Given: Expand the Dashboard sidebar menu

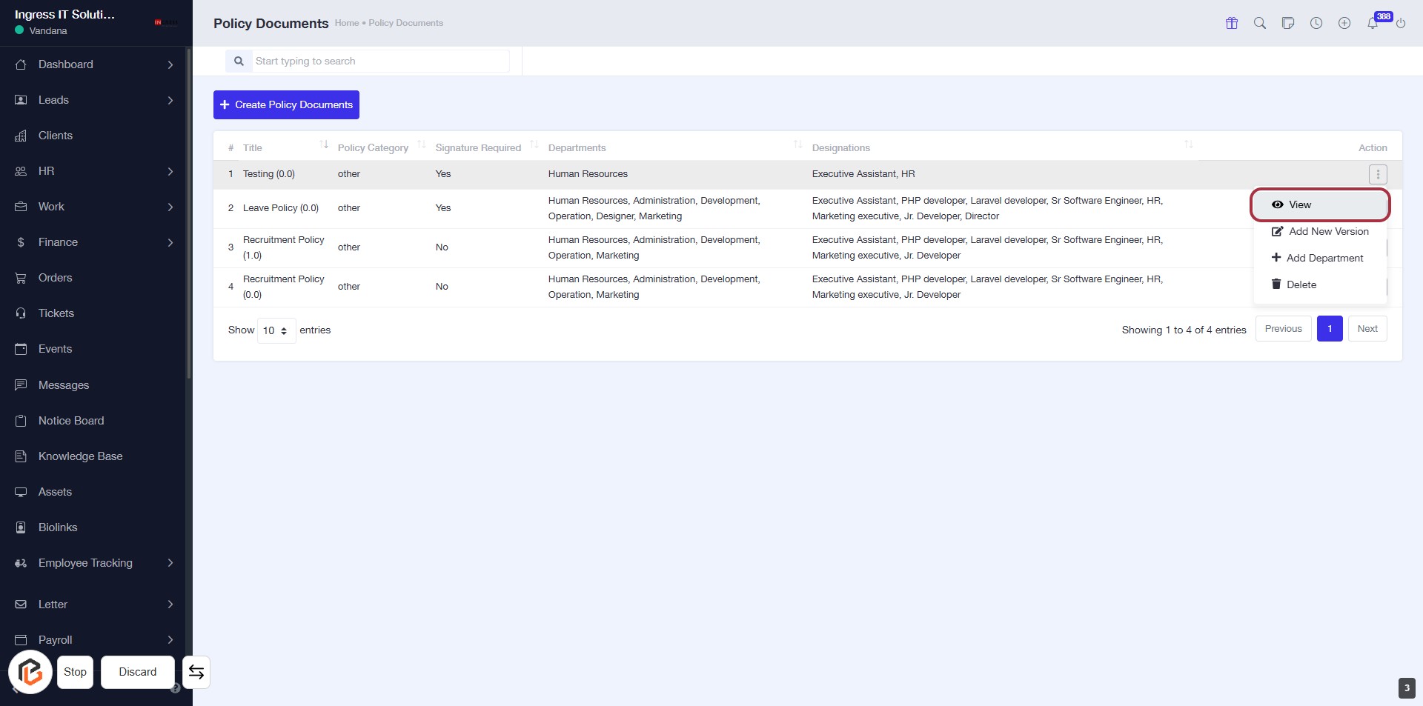Looking at the screenshot, I should point(95,64).
